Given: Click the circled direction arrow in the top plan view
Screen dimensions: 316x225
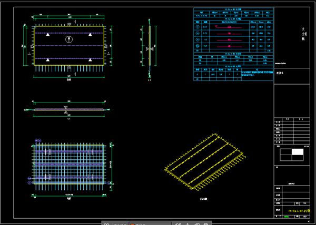Looking at the screenshot, I should 69,39.
